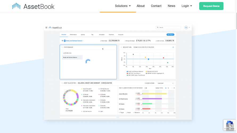The height and width of the screenshot is (133, 237).
Task: Expand the user menu chevron beside PU
Action: (189, 28)
